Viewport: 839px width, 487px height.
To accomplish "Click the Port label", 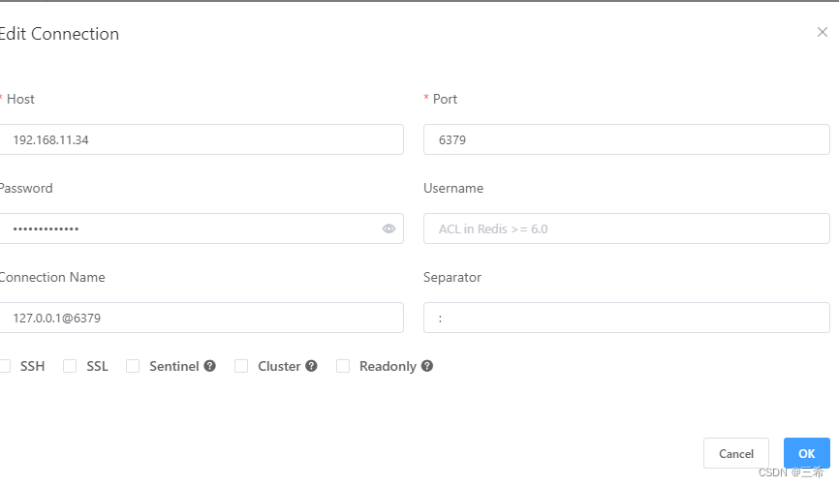I will 446,99.
